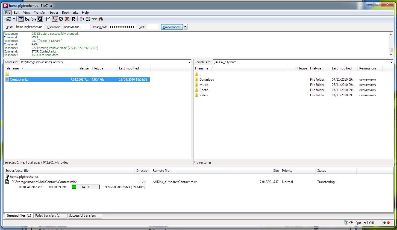This screenshot has height=230, width=397.
Task: Expand the Quickconnect history dropdown
Action: pos(186,27)
